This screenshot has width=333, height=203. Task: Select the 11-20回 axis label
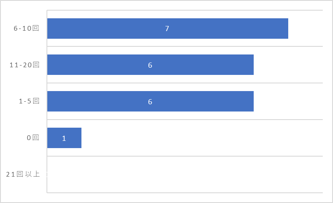(24, 65)
